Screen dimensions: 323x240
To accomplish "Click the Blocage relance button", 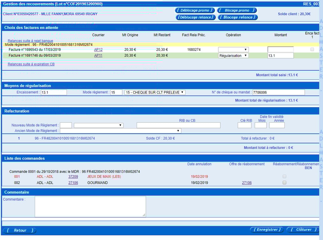I will [238, 17].
